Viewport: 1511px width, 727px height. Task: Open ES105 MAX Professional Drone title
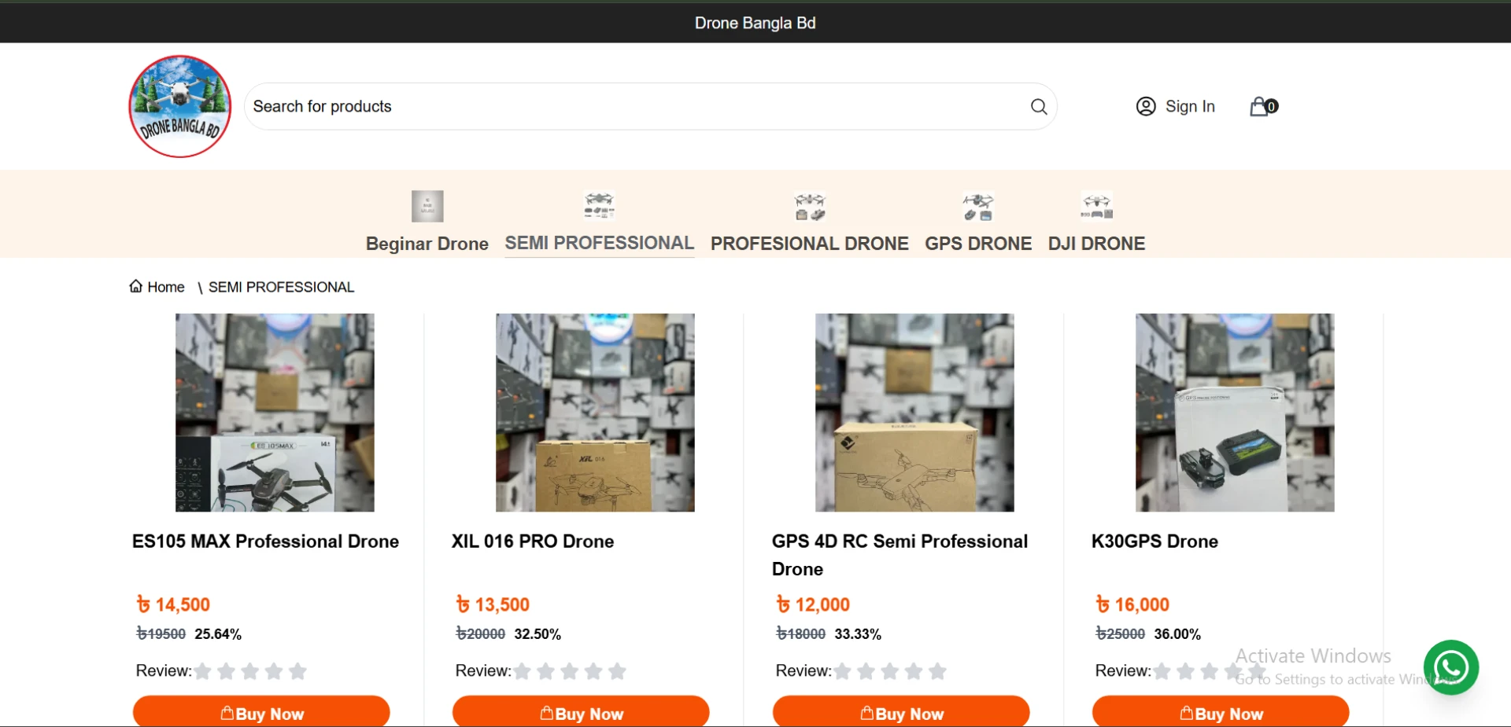265,542
